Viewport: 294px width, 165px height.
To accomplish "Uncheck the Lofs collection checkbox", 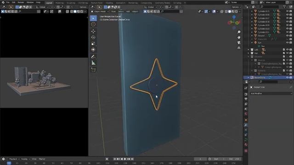I will pyautogui.click(x=284, y=49).
